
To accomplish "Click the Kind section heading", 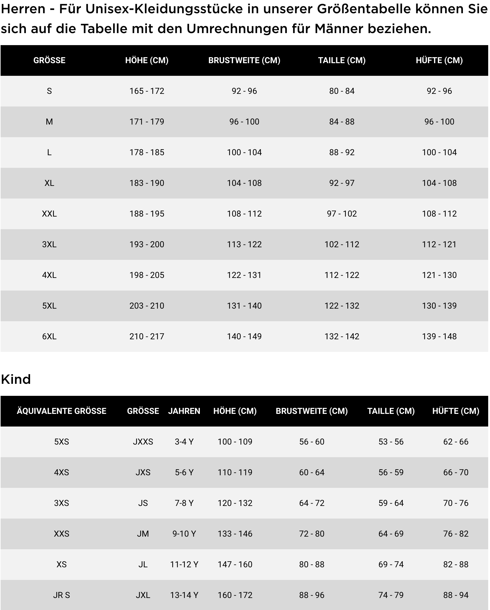I will 16,380.
